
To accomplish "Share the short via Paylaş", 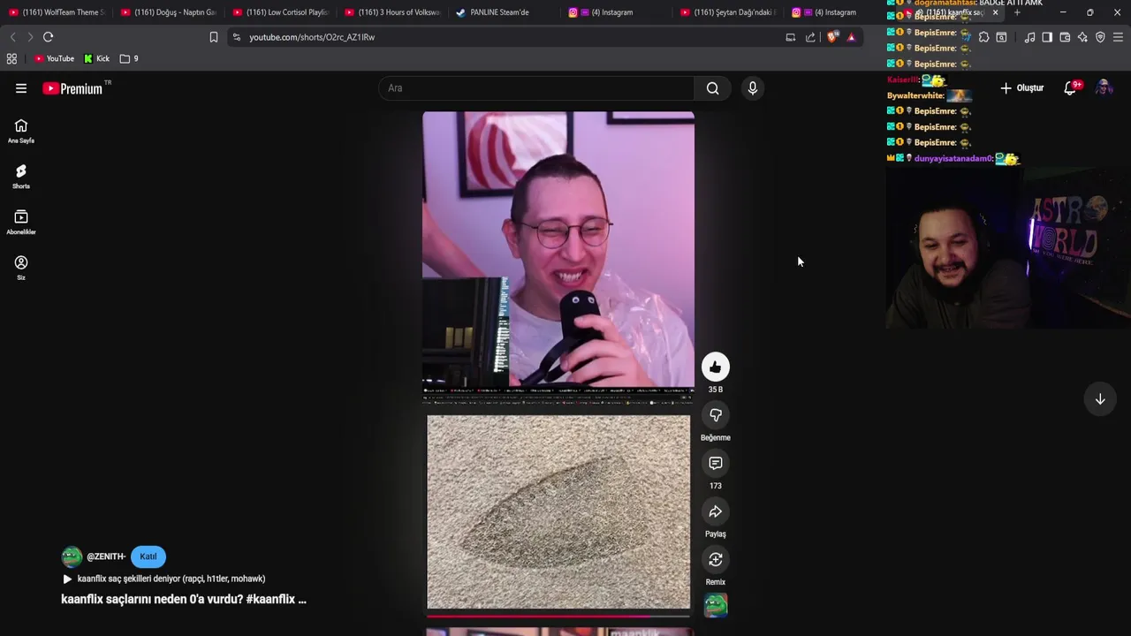I will [716, 511].
